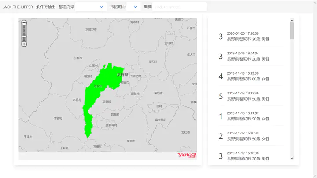Screen dimensions: 317x178
Task: Click the map zoom-in plus button
Action: (x=24, y=44)
